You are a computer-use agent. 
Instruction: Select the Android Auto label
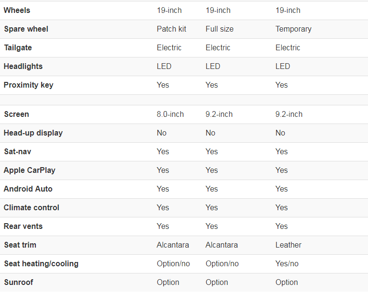(x=28, y=189)
